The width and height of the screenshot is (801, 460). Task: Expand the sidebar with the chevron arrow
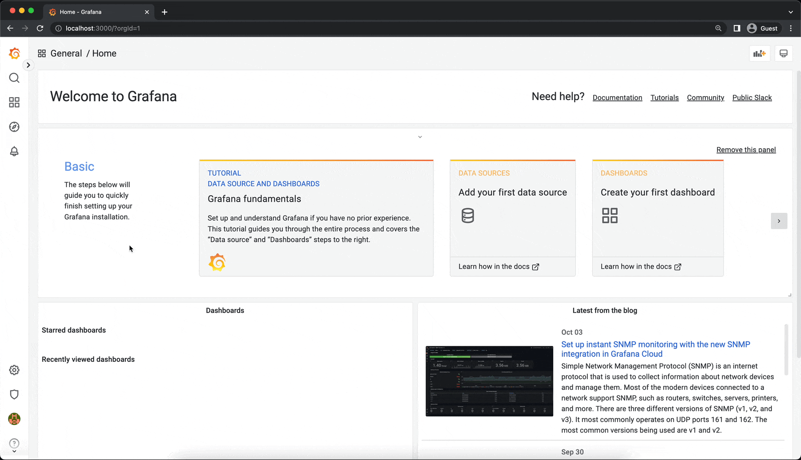(x=28, y=65)
